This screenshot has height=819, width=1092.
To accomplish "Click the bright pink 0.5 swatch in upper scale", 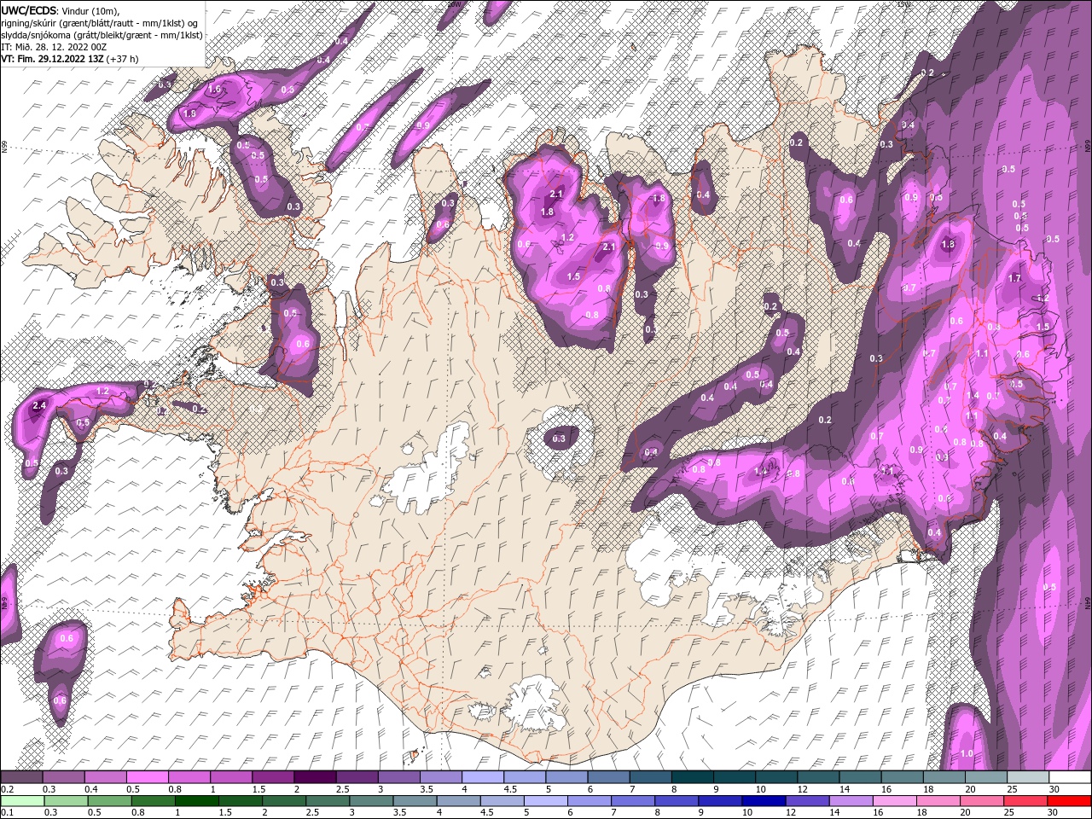I will [147, 777].
